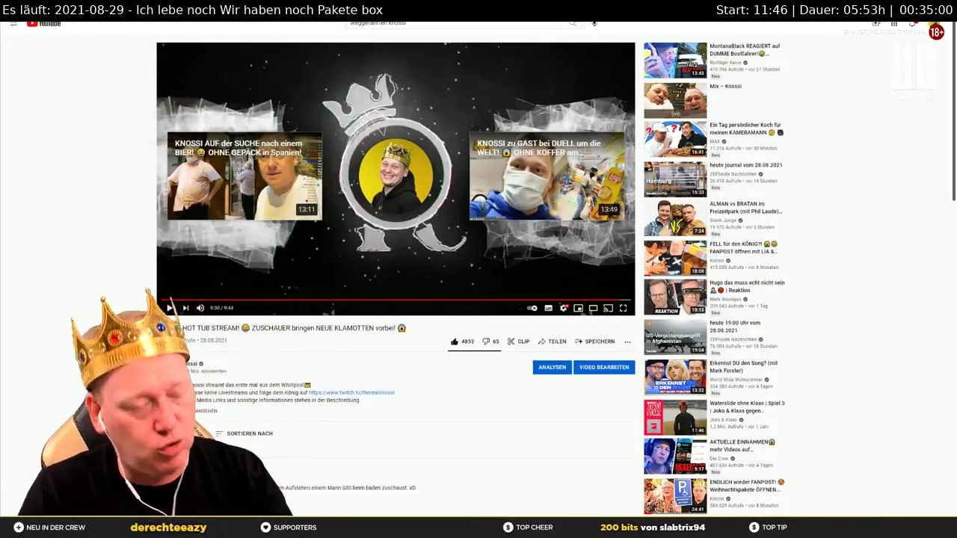Open ENDLICH wieder FANPOST Weihnachtspakete video

click(675, 496)
